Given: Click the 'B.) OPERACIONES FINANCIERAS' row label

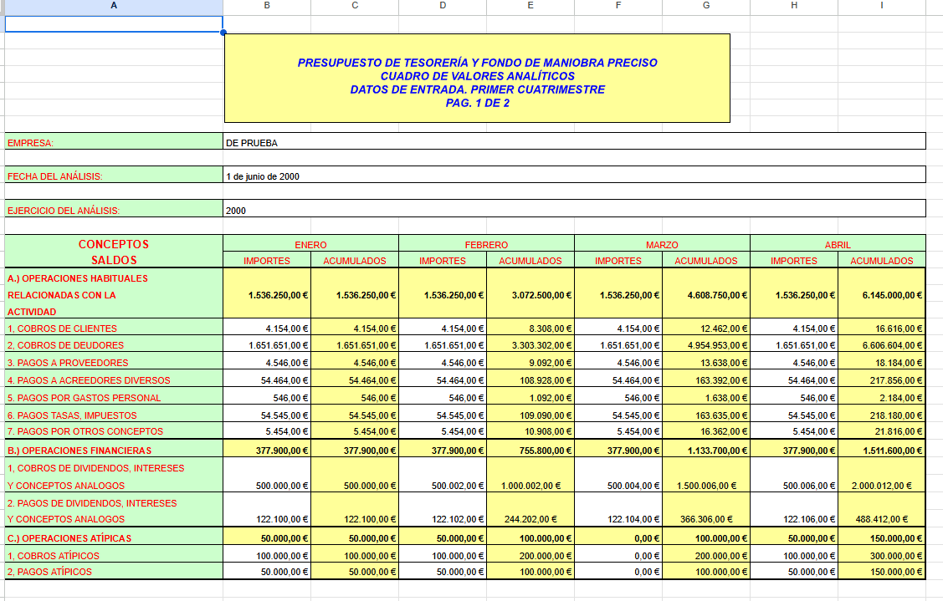Looking at the screenshot, I should [x=114, y=451].
